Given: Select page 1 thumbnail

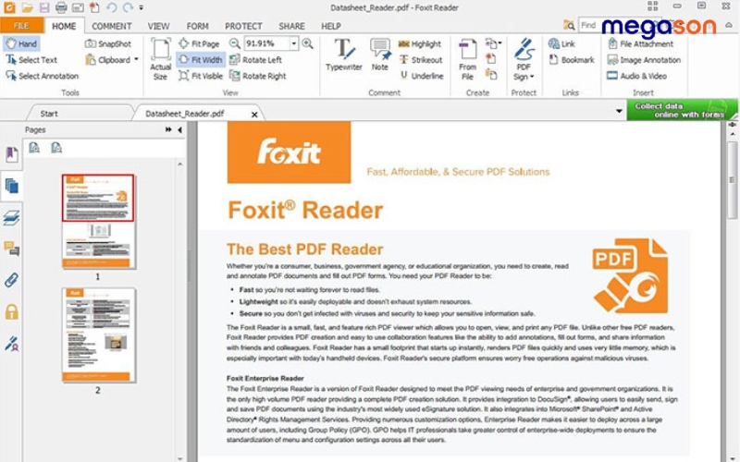Looking at the screenshot, I should coord(98,221).
